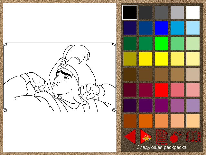Screen dimensions: 206x155
Task: Select the darkest purple swatch
Action: pos(130,106)
